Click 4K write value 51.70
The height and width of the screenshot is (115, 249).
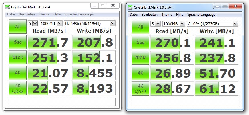217,73
